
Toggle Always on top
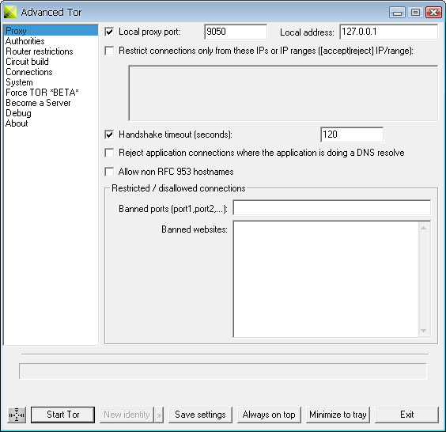coord(269,415)
